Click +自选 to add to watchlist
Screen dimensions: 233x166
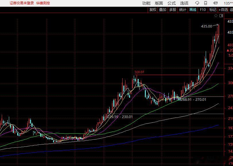tap(223, 10)
